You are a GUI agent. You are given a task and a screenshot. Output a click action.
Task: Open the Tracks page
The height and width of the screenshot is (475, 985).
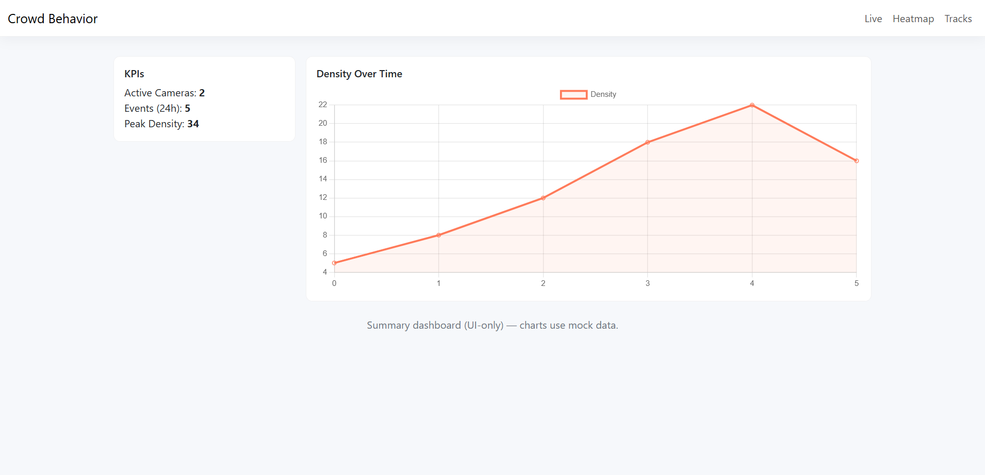(x=958, y=19)
